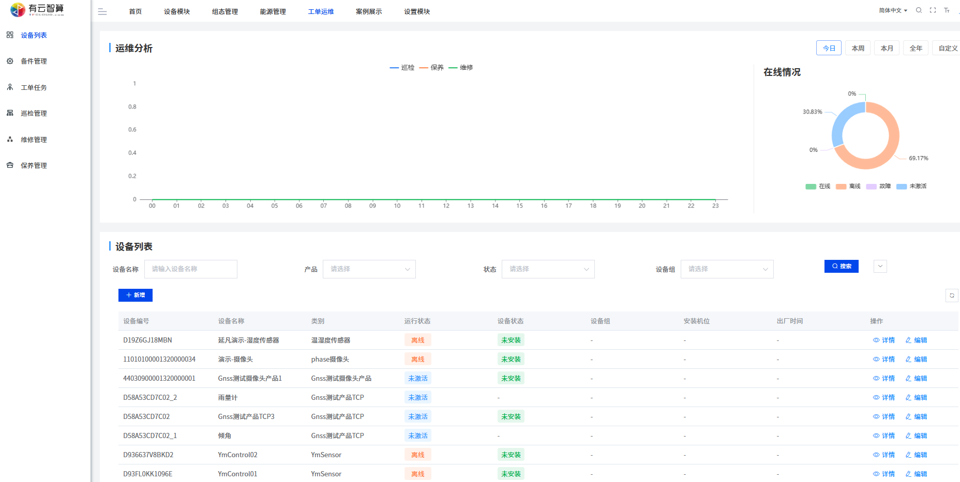
Task: Switch to 能源管理 menu tab
Action: 273,12
